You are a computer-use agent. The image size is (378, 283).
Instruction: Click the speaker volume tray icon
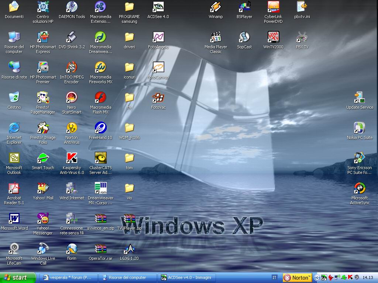coord(356,277)
